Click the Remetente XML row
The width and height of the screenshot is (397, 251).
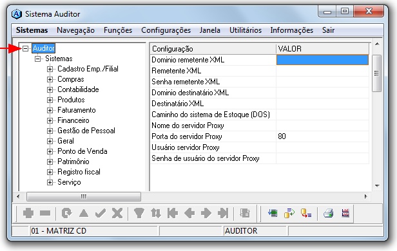[260, 71]
